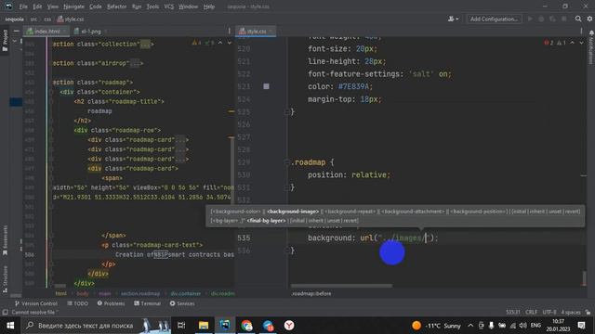Click the tool windows quick-access corner icon
Viewport: 595px width, 334px height.
coord(5,313)
